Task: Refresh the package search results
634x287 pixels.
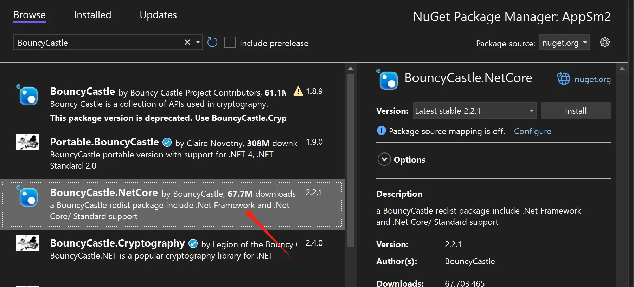Action: 212,43
